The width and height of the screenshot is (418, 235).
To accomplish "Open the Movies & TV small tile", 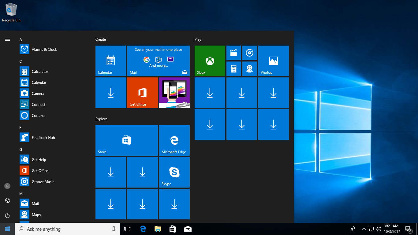I will (x=233, y=53).
